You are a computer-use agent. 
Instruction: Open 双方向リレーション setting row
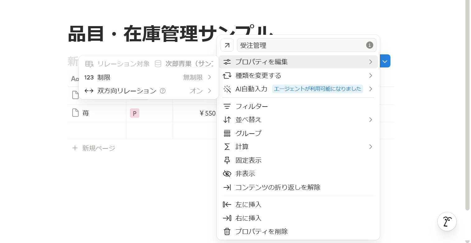click(x=149, y=91)
